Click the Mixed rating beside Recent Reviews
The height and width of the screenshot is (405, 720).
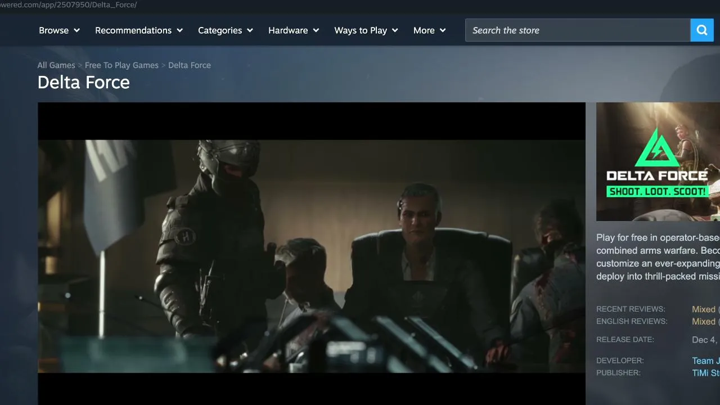pyautogui.click(x=704, y=309)
